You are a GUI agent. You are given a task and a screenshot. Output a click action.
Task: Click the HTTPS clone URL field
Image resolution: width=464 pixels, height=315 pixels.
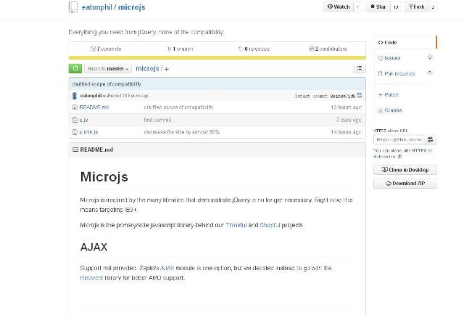pos(399,139)
